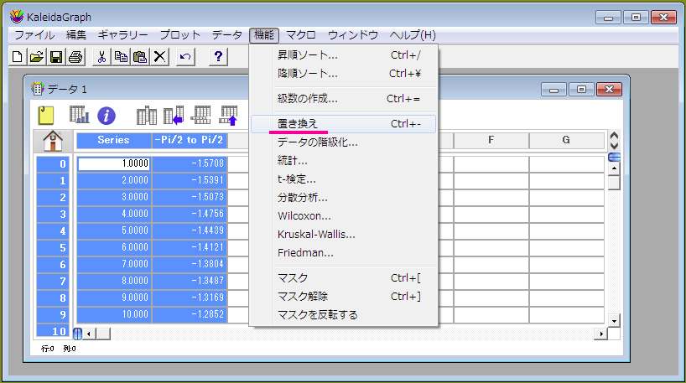Click cell containing -1.4121
This screenshot has height=383, width=686.
(x=190, y=247)
